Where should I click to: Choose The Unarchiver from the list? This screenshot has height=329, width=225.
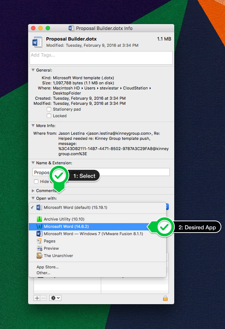98,256
